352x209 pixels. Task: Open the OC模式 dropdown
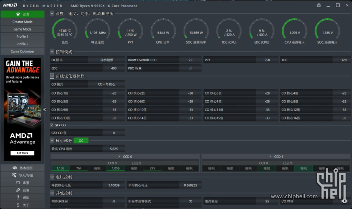coord(107,60)
